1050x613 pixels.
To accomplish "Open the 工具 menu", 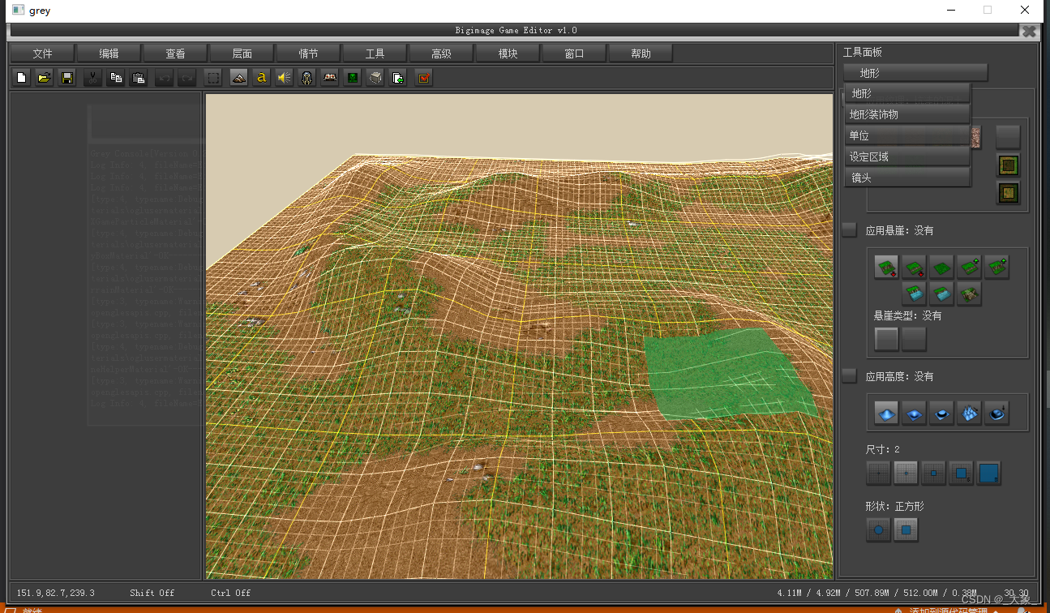I will pos(375,54).
